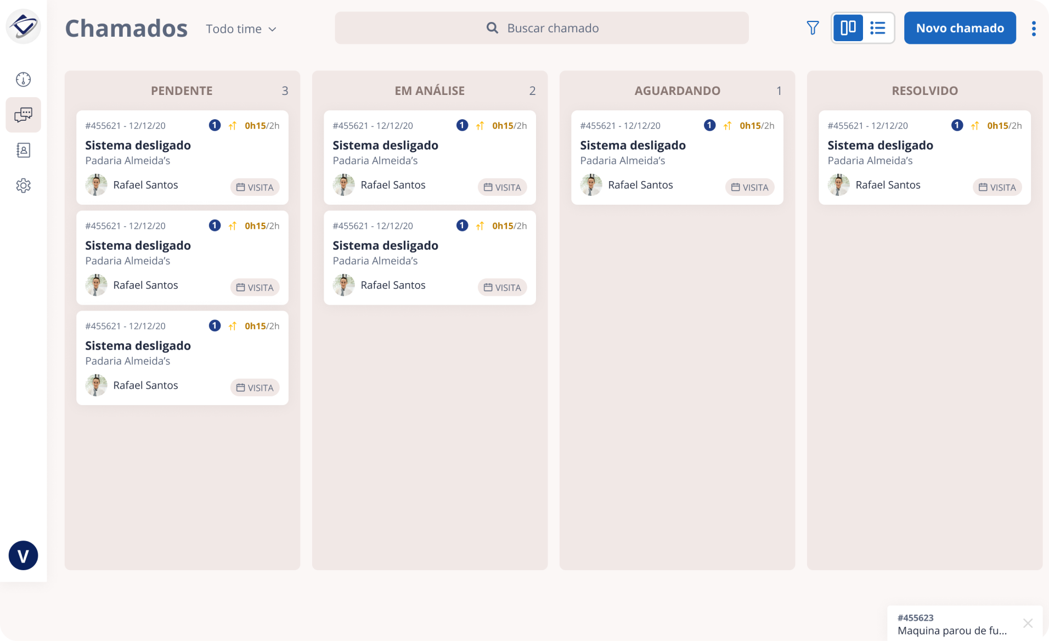Open Sistema desligado title in second PENDENTE card
The width and height of the screenshot is (1049, 641).
click(138, 246)
